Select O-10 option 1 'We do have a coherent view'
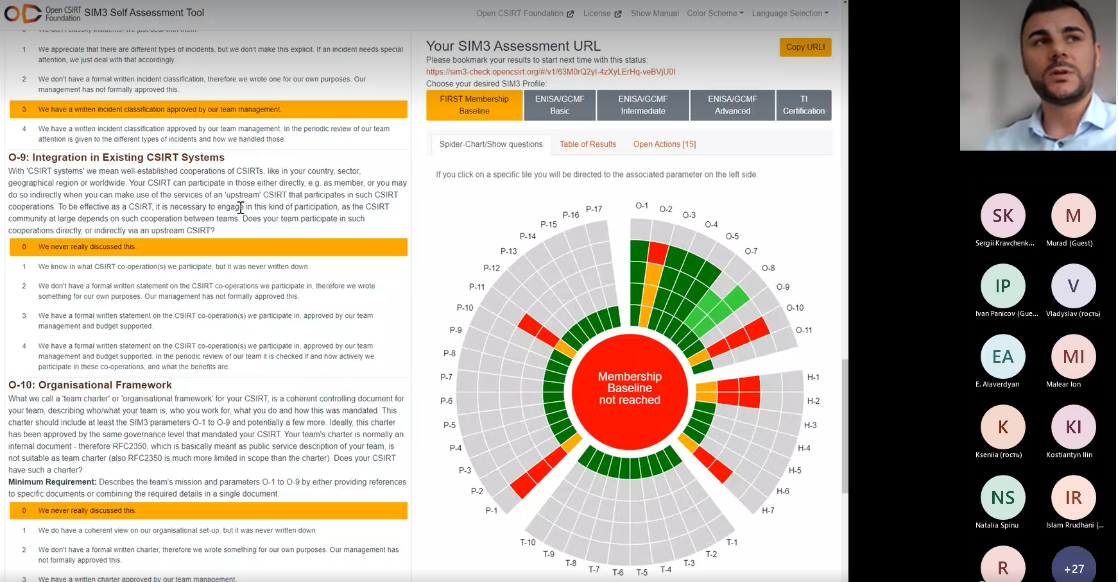The width and height of the screenshot is (1118, 582). pos(209,531)
